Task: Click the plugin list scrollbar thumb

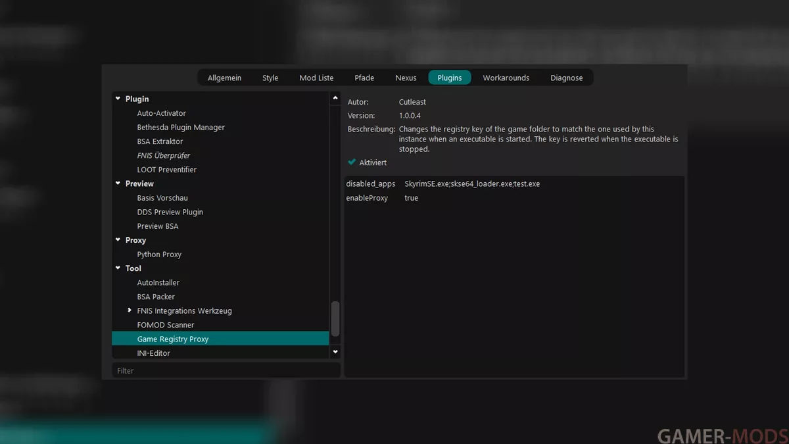Action: pyautogui.click(x=335, y=318)
